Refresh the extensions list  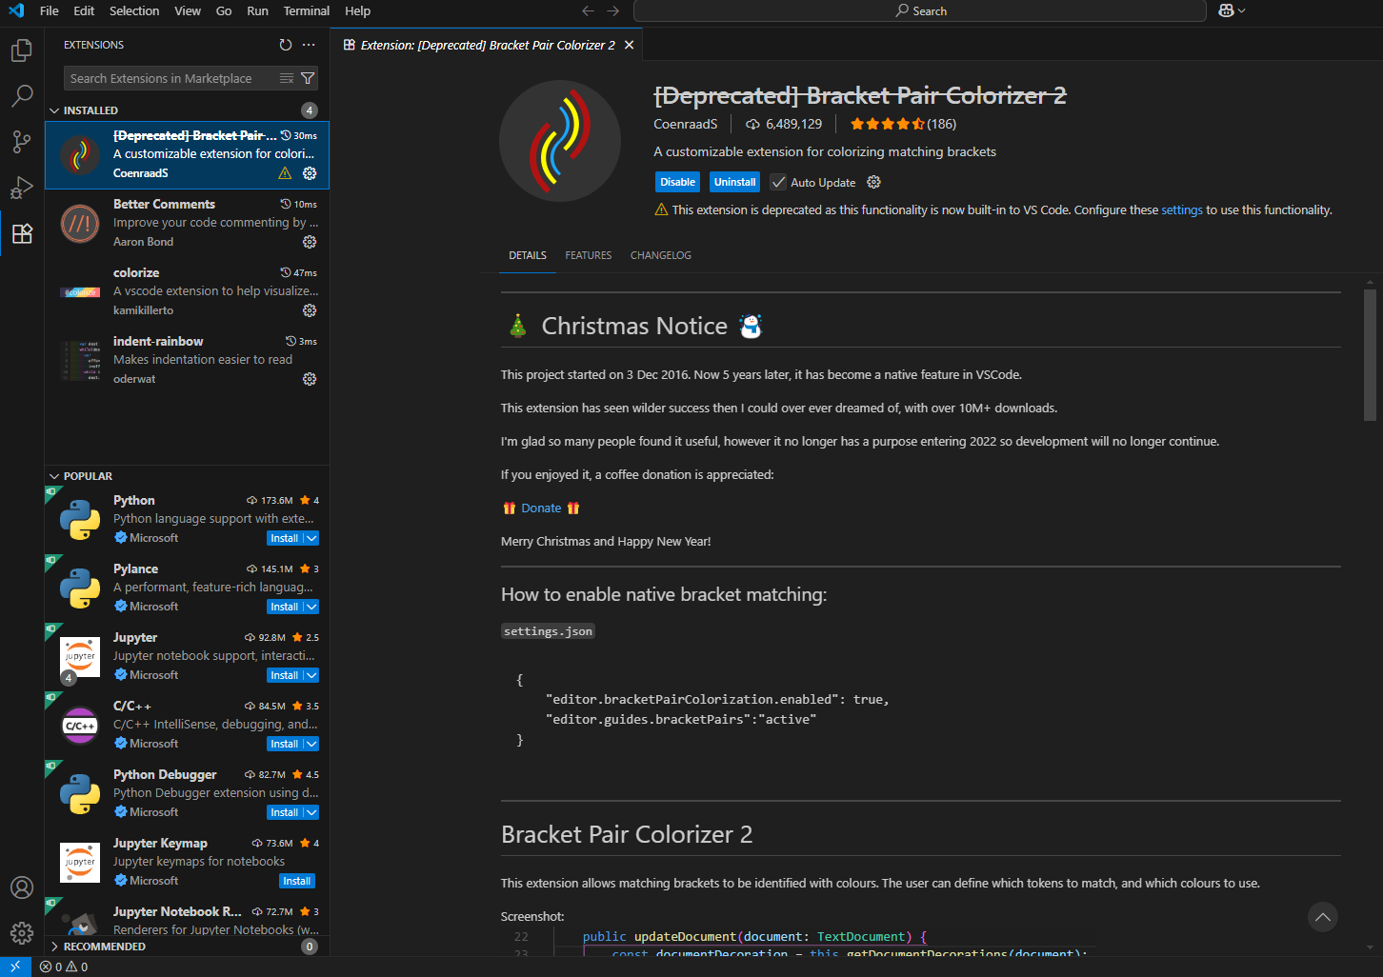[x=286, y=45]
